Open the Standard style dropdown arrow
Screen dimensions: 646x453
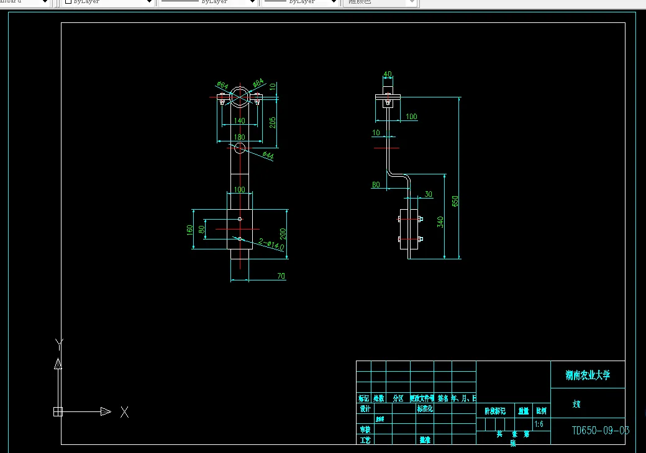(45, 2)
